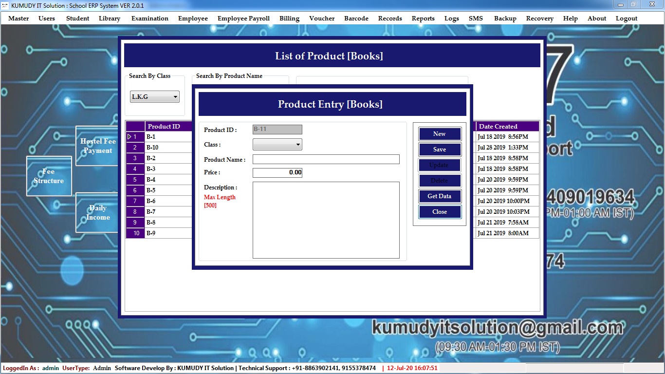Open the Master menu
Image resolution: width=665 pixels, height=374 pixels.
18,19
